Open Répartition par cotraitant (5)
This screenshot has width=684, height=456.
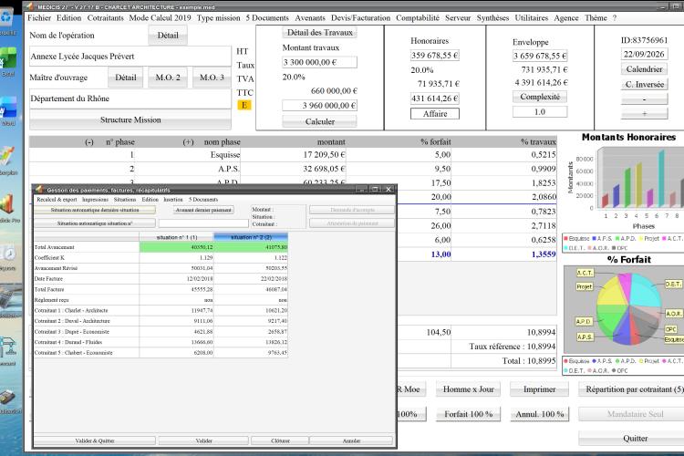click(633, 389)
